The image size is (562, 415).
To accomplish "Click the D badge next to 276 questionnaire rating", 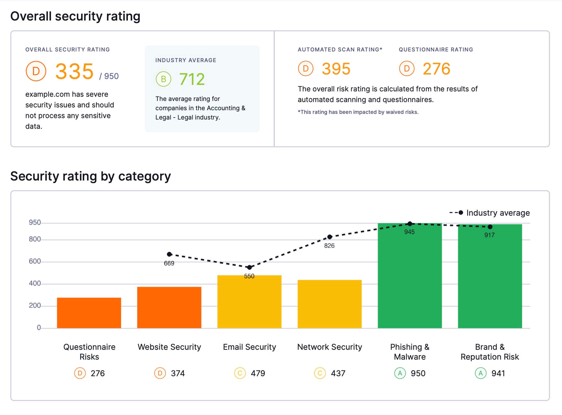I will coord(407,69).
